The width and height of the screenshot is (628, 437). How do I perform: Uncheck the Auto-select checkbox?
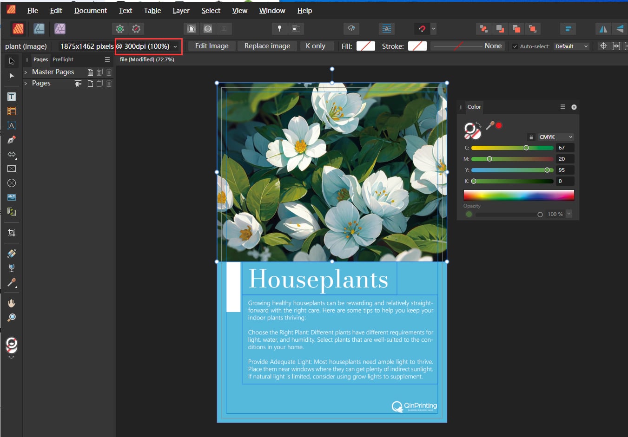pos(515,46)
